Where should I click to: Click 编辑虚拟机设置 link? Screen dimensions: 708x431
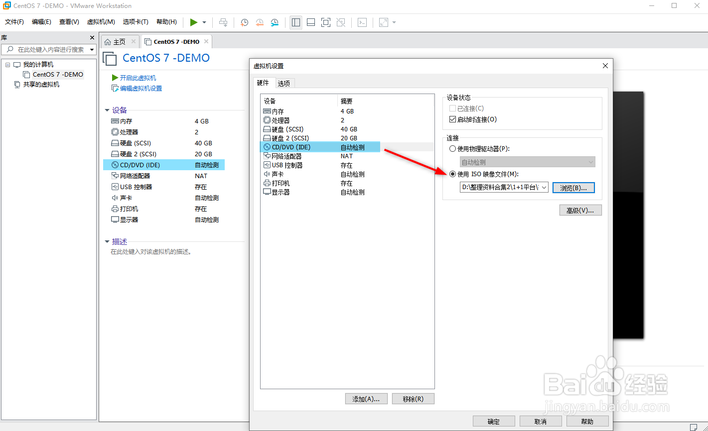141,89
